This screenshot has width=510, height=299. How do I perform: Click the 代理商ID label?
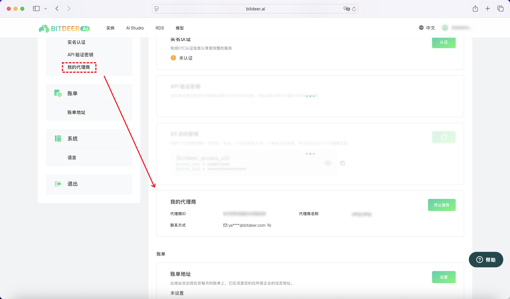coord(178,214)
